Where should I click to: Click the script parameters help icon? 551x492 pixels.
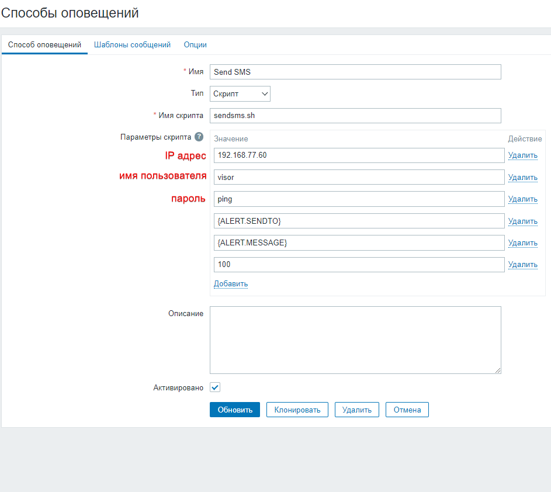[199, 137]
